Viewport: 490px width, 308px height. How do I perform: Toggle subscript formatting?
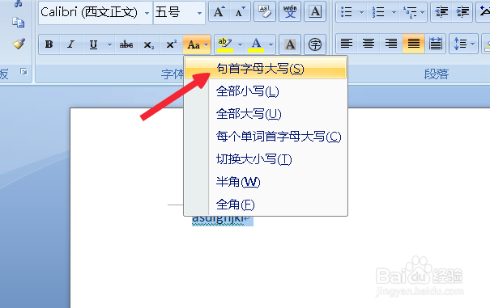[x=149, y=44]
